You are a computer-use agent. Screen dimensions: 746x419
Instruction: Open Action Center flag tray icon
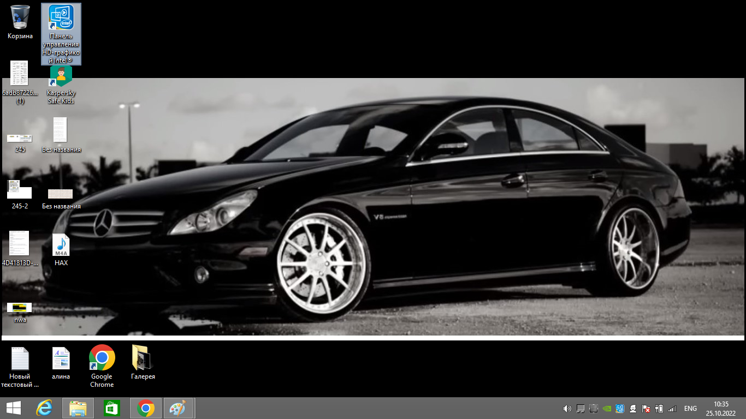(x=646, y=409)
